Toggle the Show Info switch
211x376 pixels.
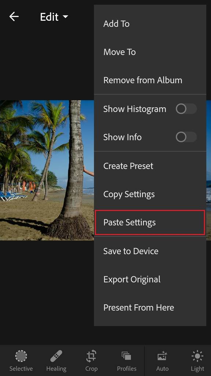click(186, 137)
